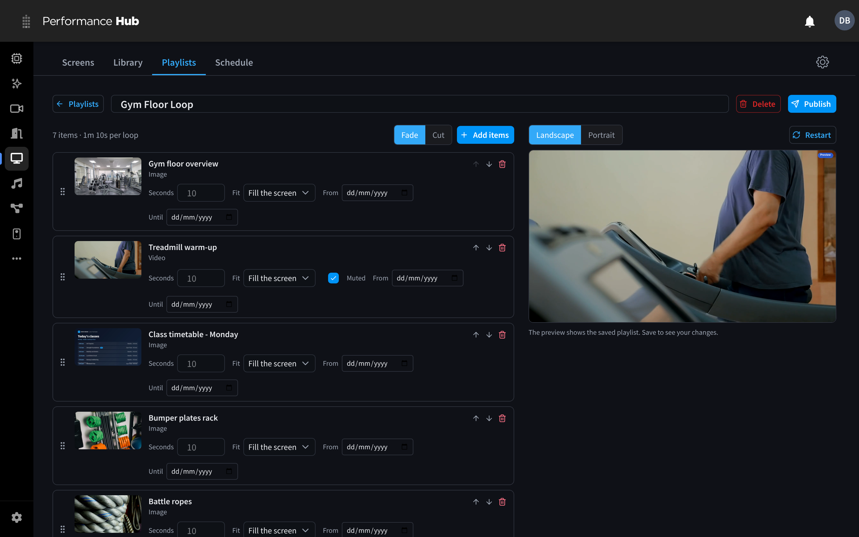Open Fit dropdown for Bumper plates rack
The height and width of the screenshot is (537, 859).
point(279,447)
